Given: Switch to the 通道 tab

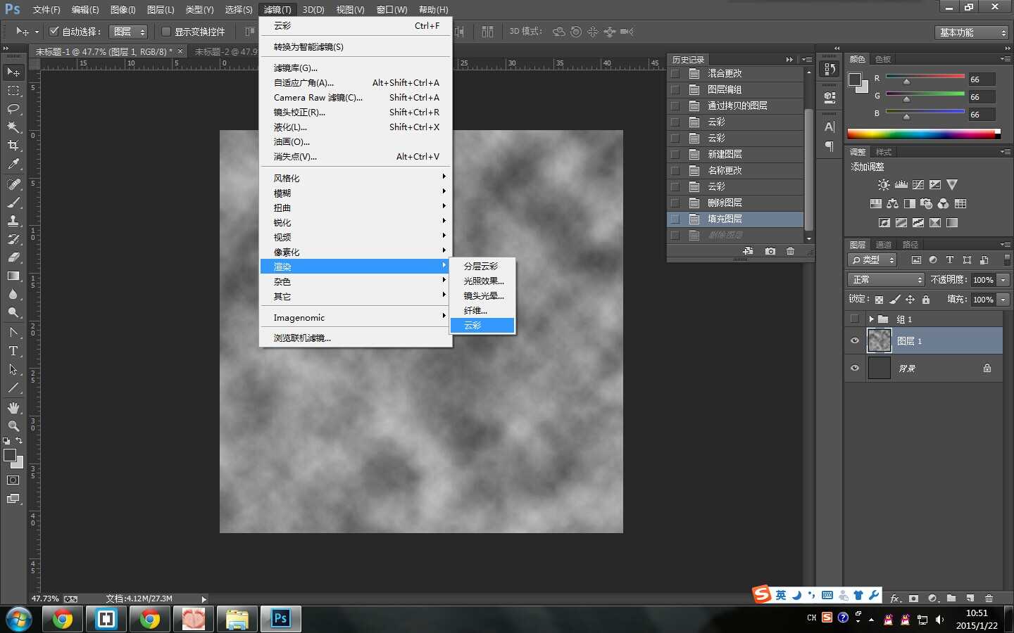Looking at the screenshot, I should 884,245.
